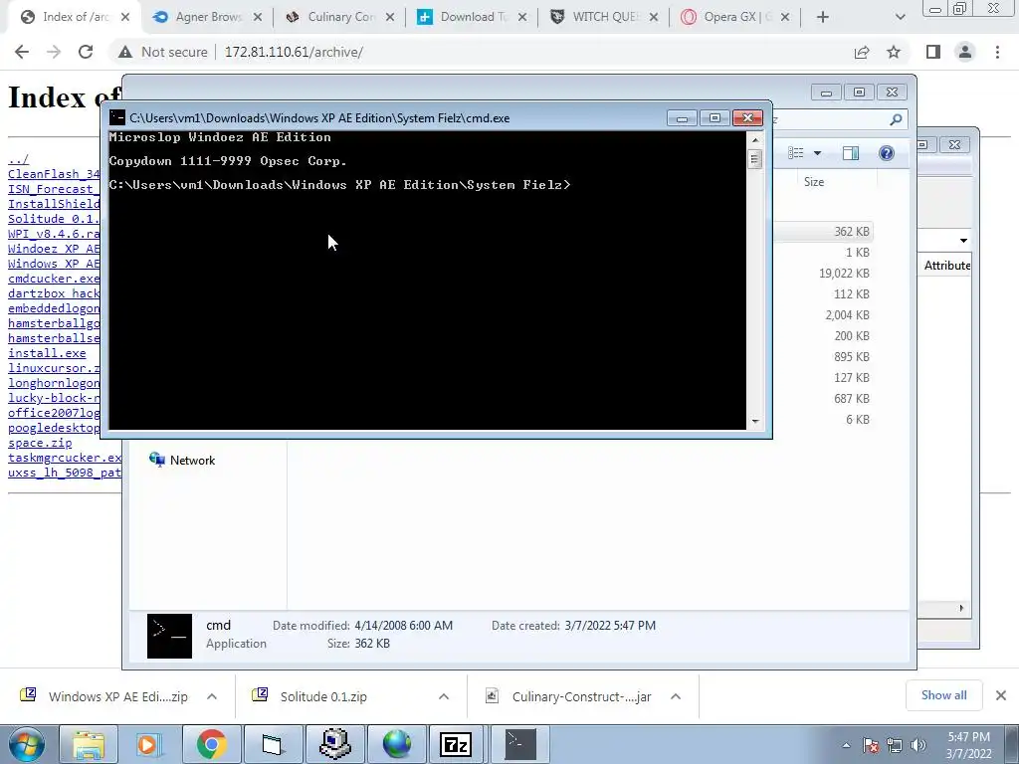The height and width of the screenshot is (764, 1019).
Task: Close the Agner Brows tab
Action: point(258,17)
